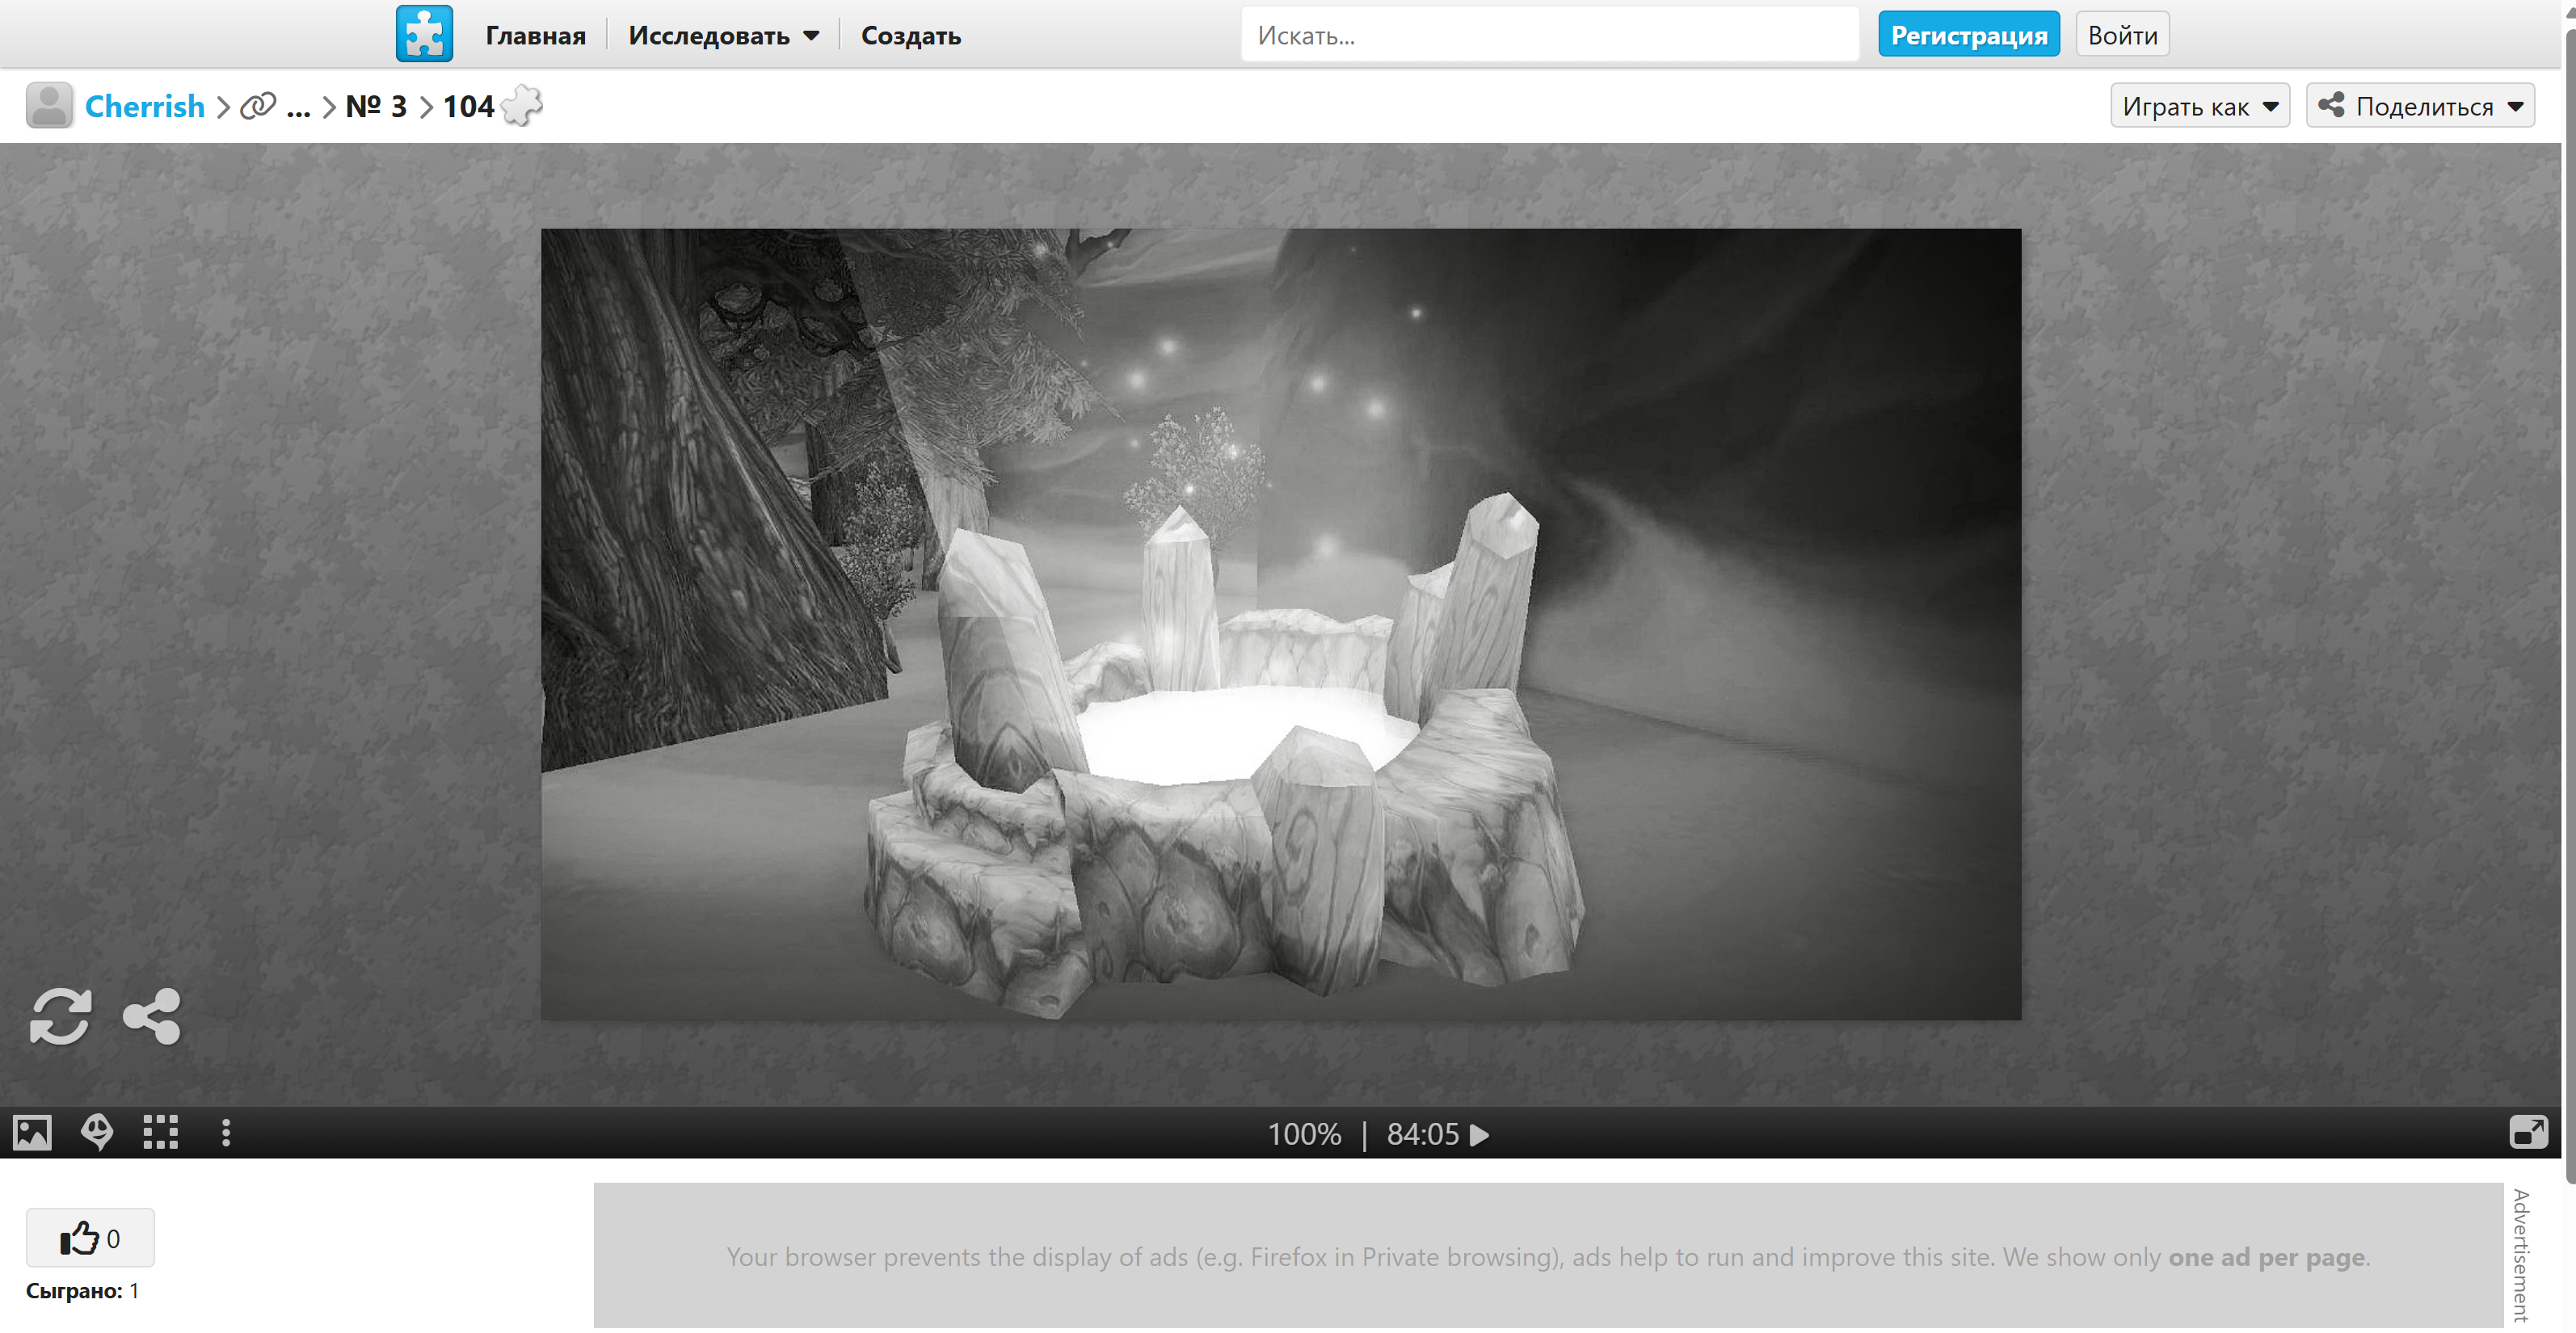The image size is (2576, 1333).
Task: Click the Войти button
Action: click(x=2121, y=35)
